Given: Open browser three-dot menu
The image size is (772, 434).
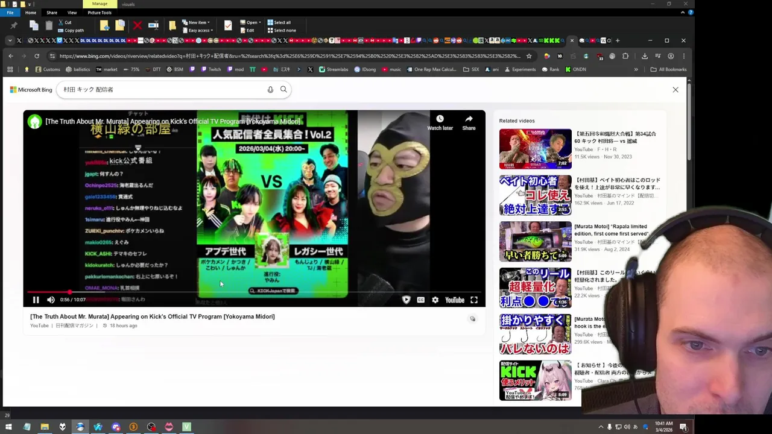Looking at the screenshot, I should (683, 56).
